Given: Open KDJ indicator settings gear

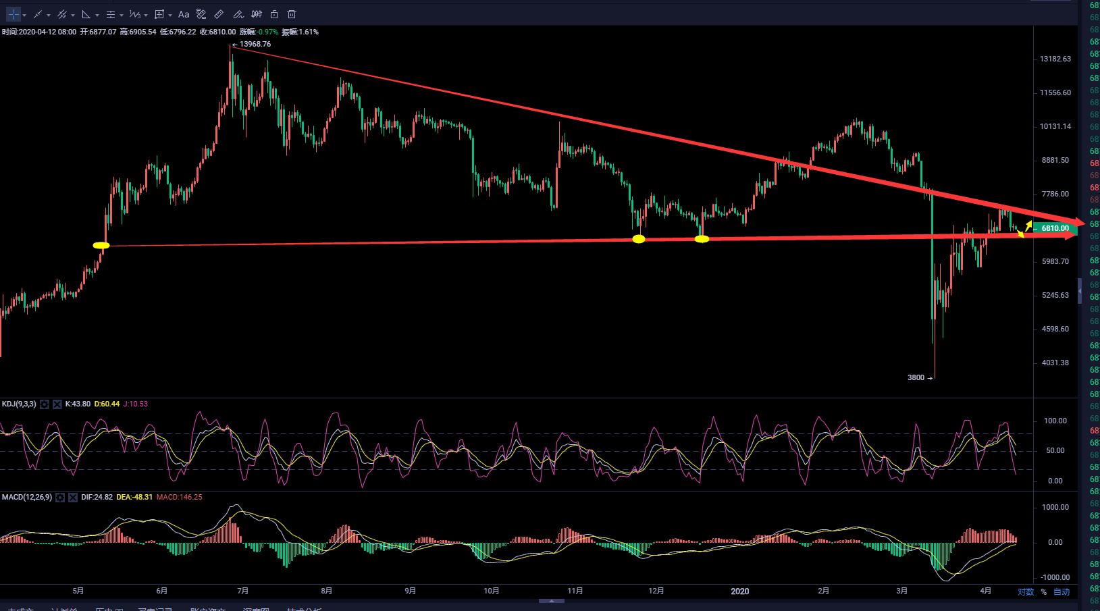Looking at the screenshot, I should coord(45,404).
